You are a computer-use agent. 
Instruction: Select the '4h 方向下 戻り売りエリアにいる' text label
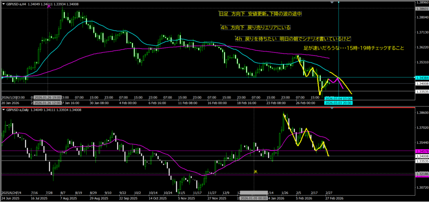[x=255, y=28]
